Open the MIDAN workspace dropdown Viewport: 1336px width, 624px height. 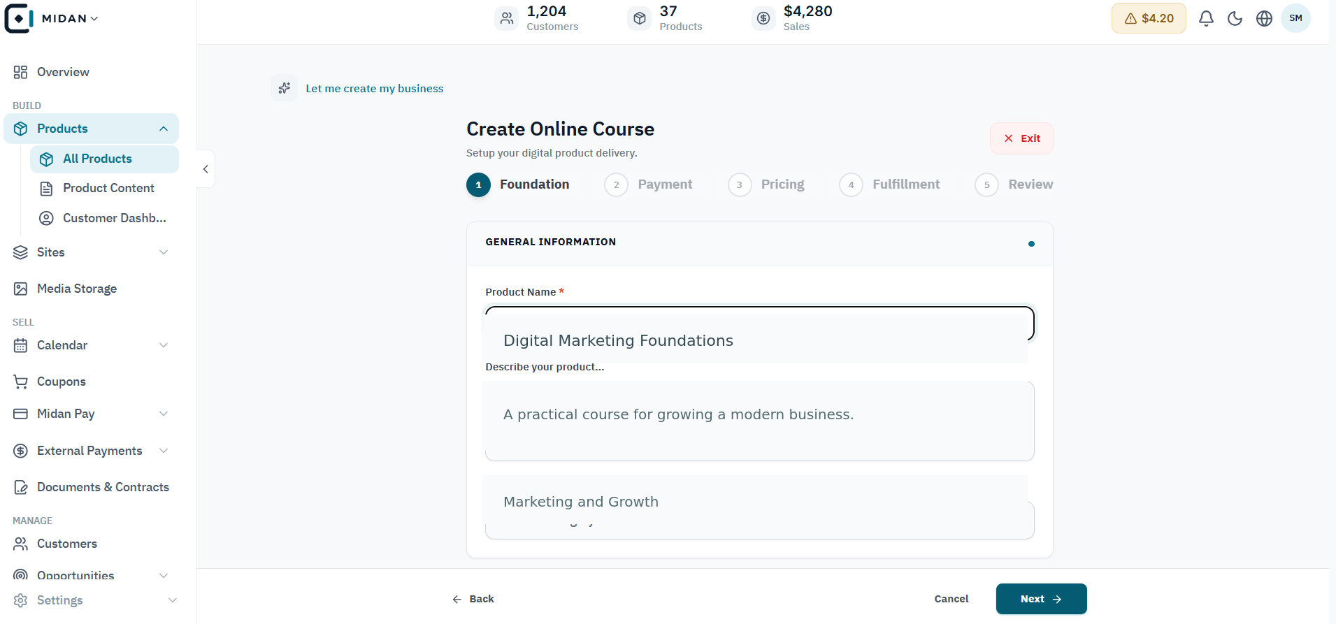click(x=70, y=18)
